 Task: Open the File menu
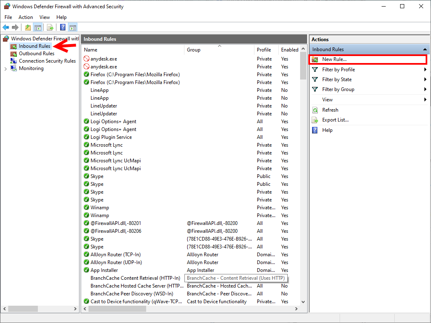[8, 17]
